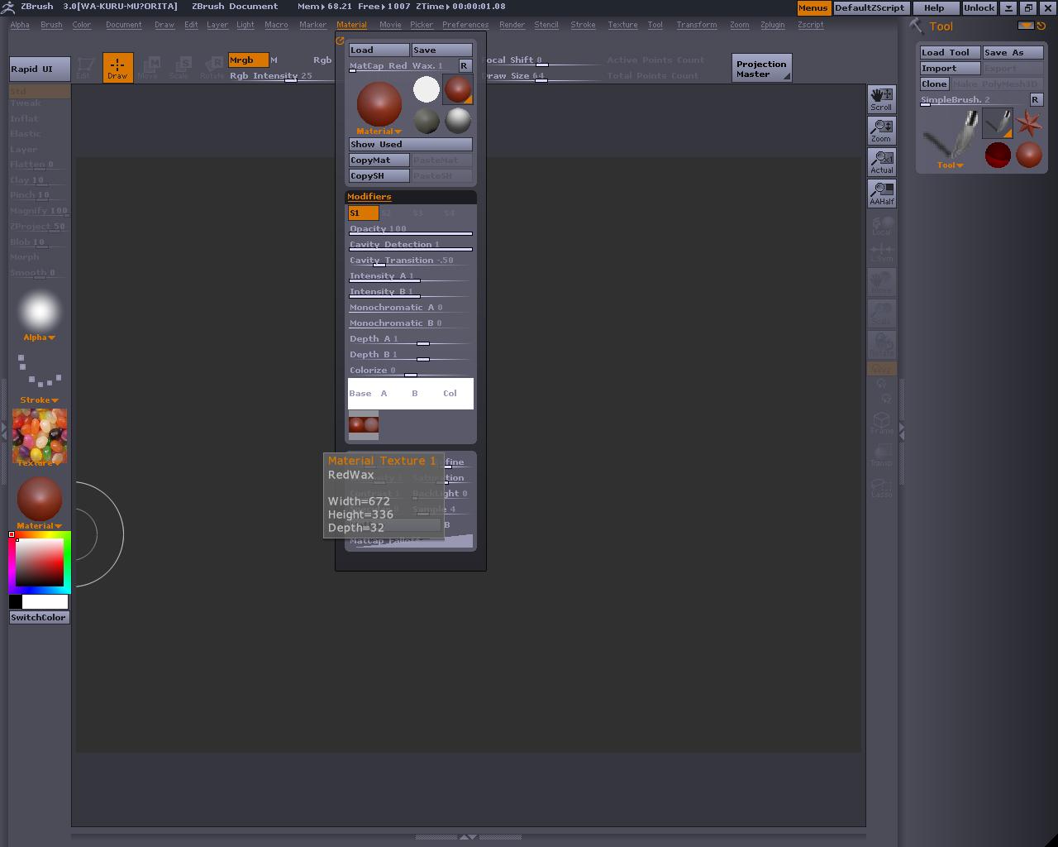This screenshot has width=1058, height=847.
Task: Click the SwitchColor button
Action: [x=39, y=617]
